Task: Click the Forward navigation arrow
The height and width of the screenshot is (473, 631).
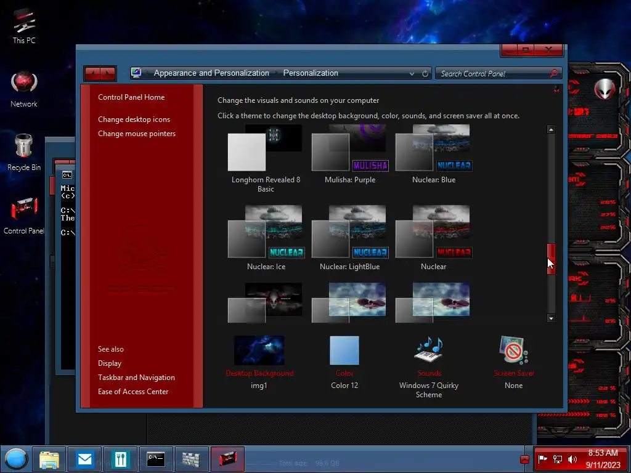Action: (108, 74)
